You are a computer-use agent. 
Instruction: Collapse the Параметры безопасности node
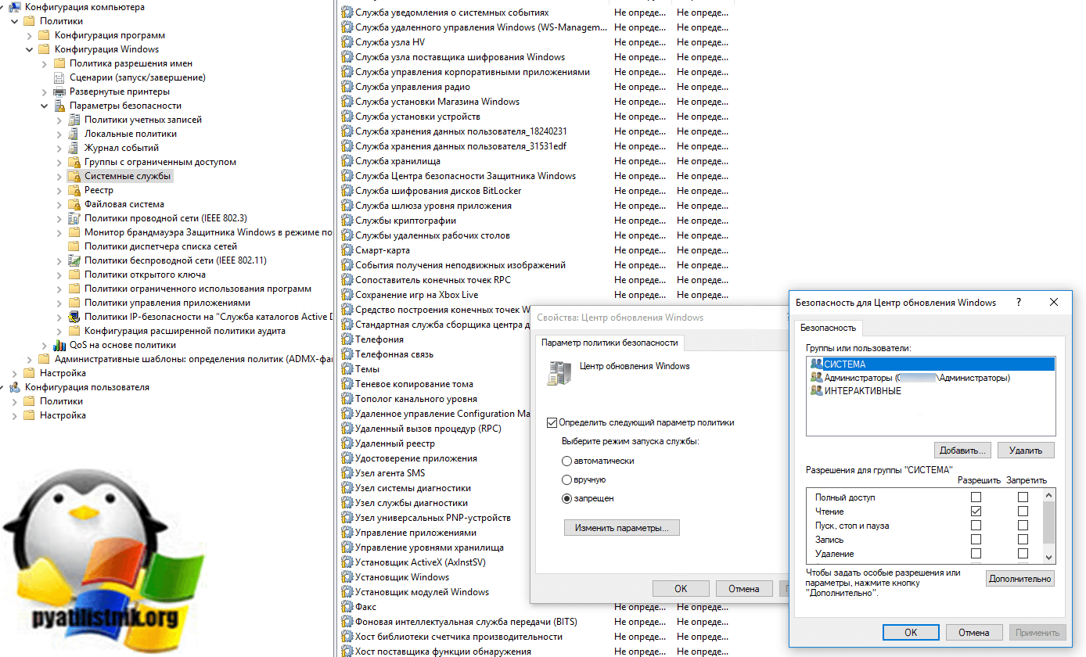click(x=45, y=106)
